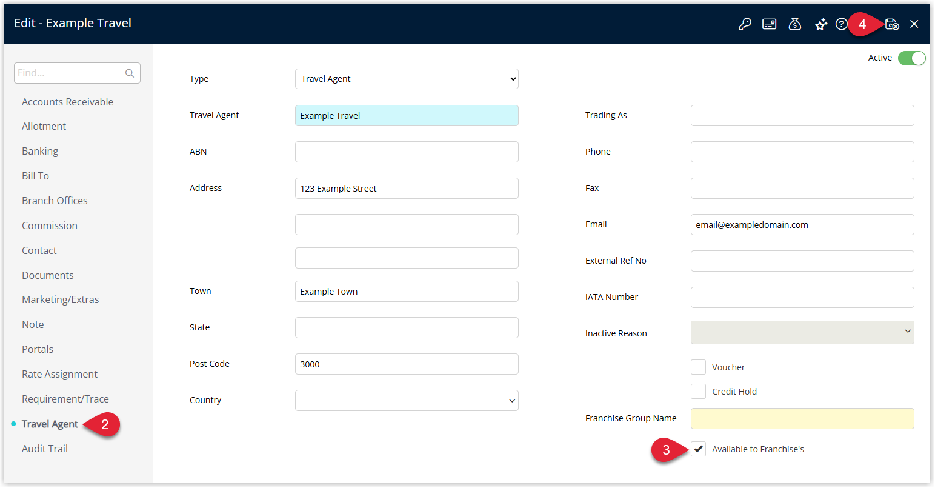Click the Find search field
935x488 pixels.
pos(77,73)
